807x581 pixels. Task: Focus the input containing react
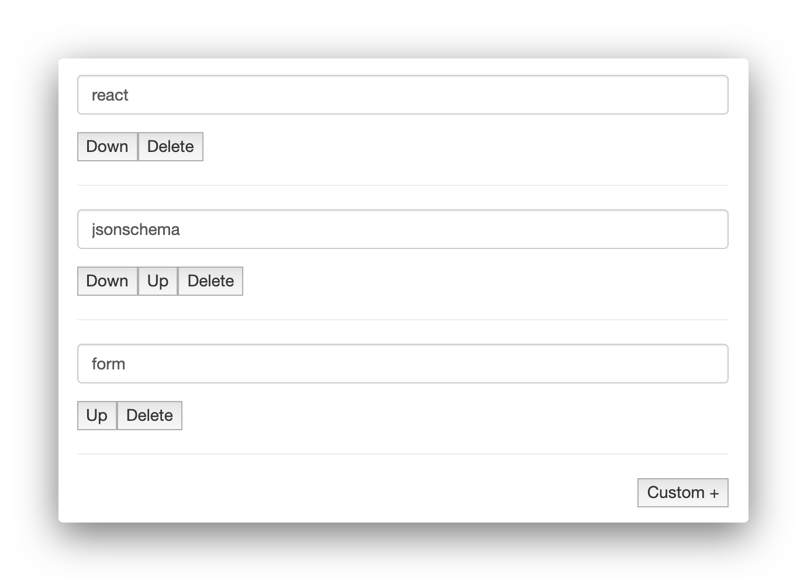click(x=402, y=94)
